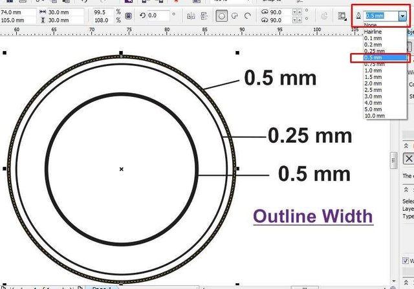
Task: Select the Pie shape button
Action: click(235, 16)
